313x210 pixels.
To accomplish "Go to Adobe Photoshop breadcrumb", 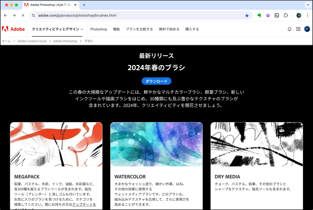I will click(65, 41).
